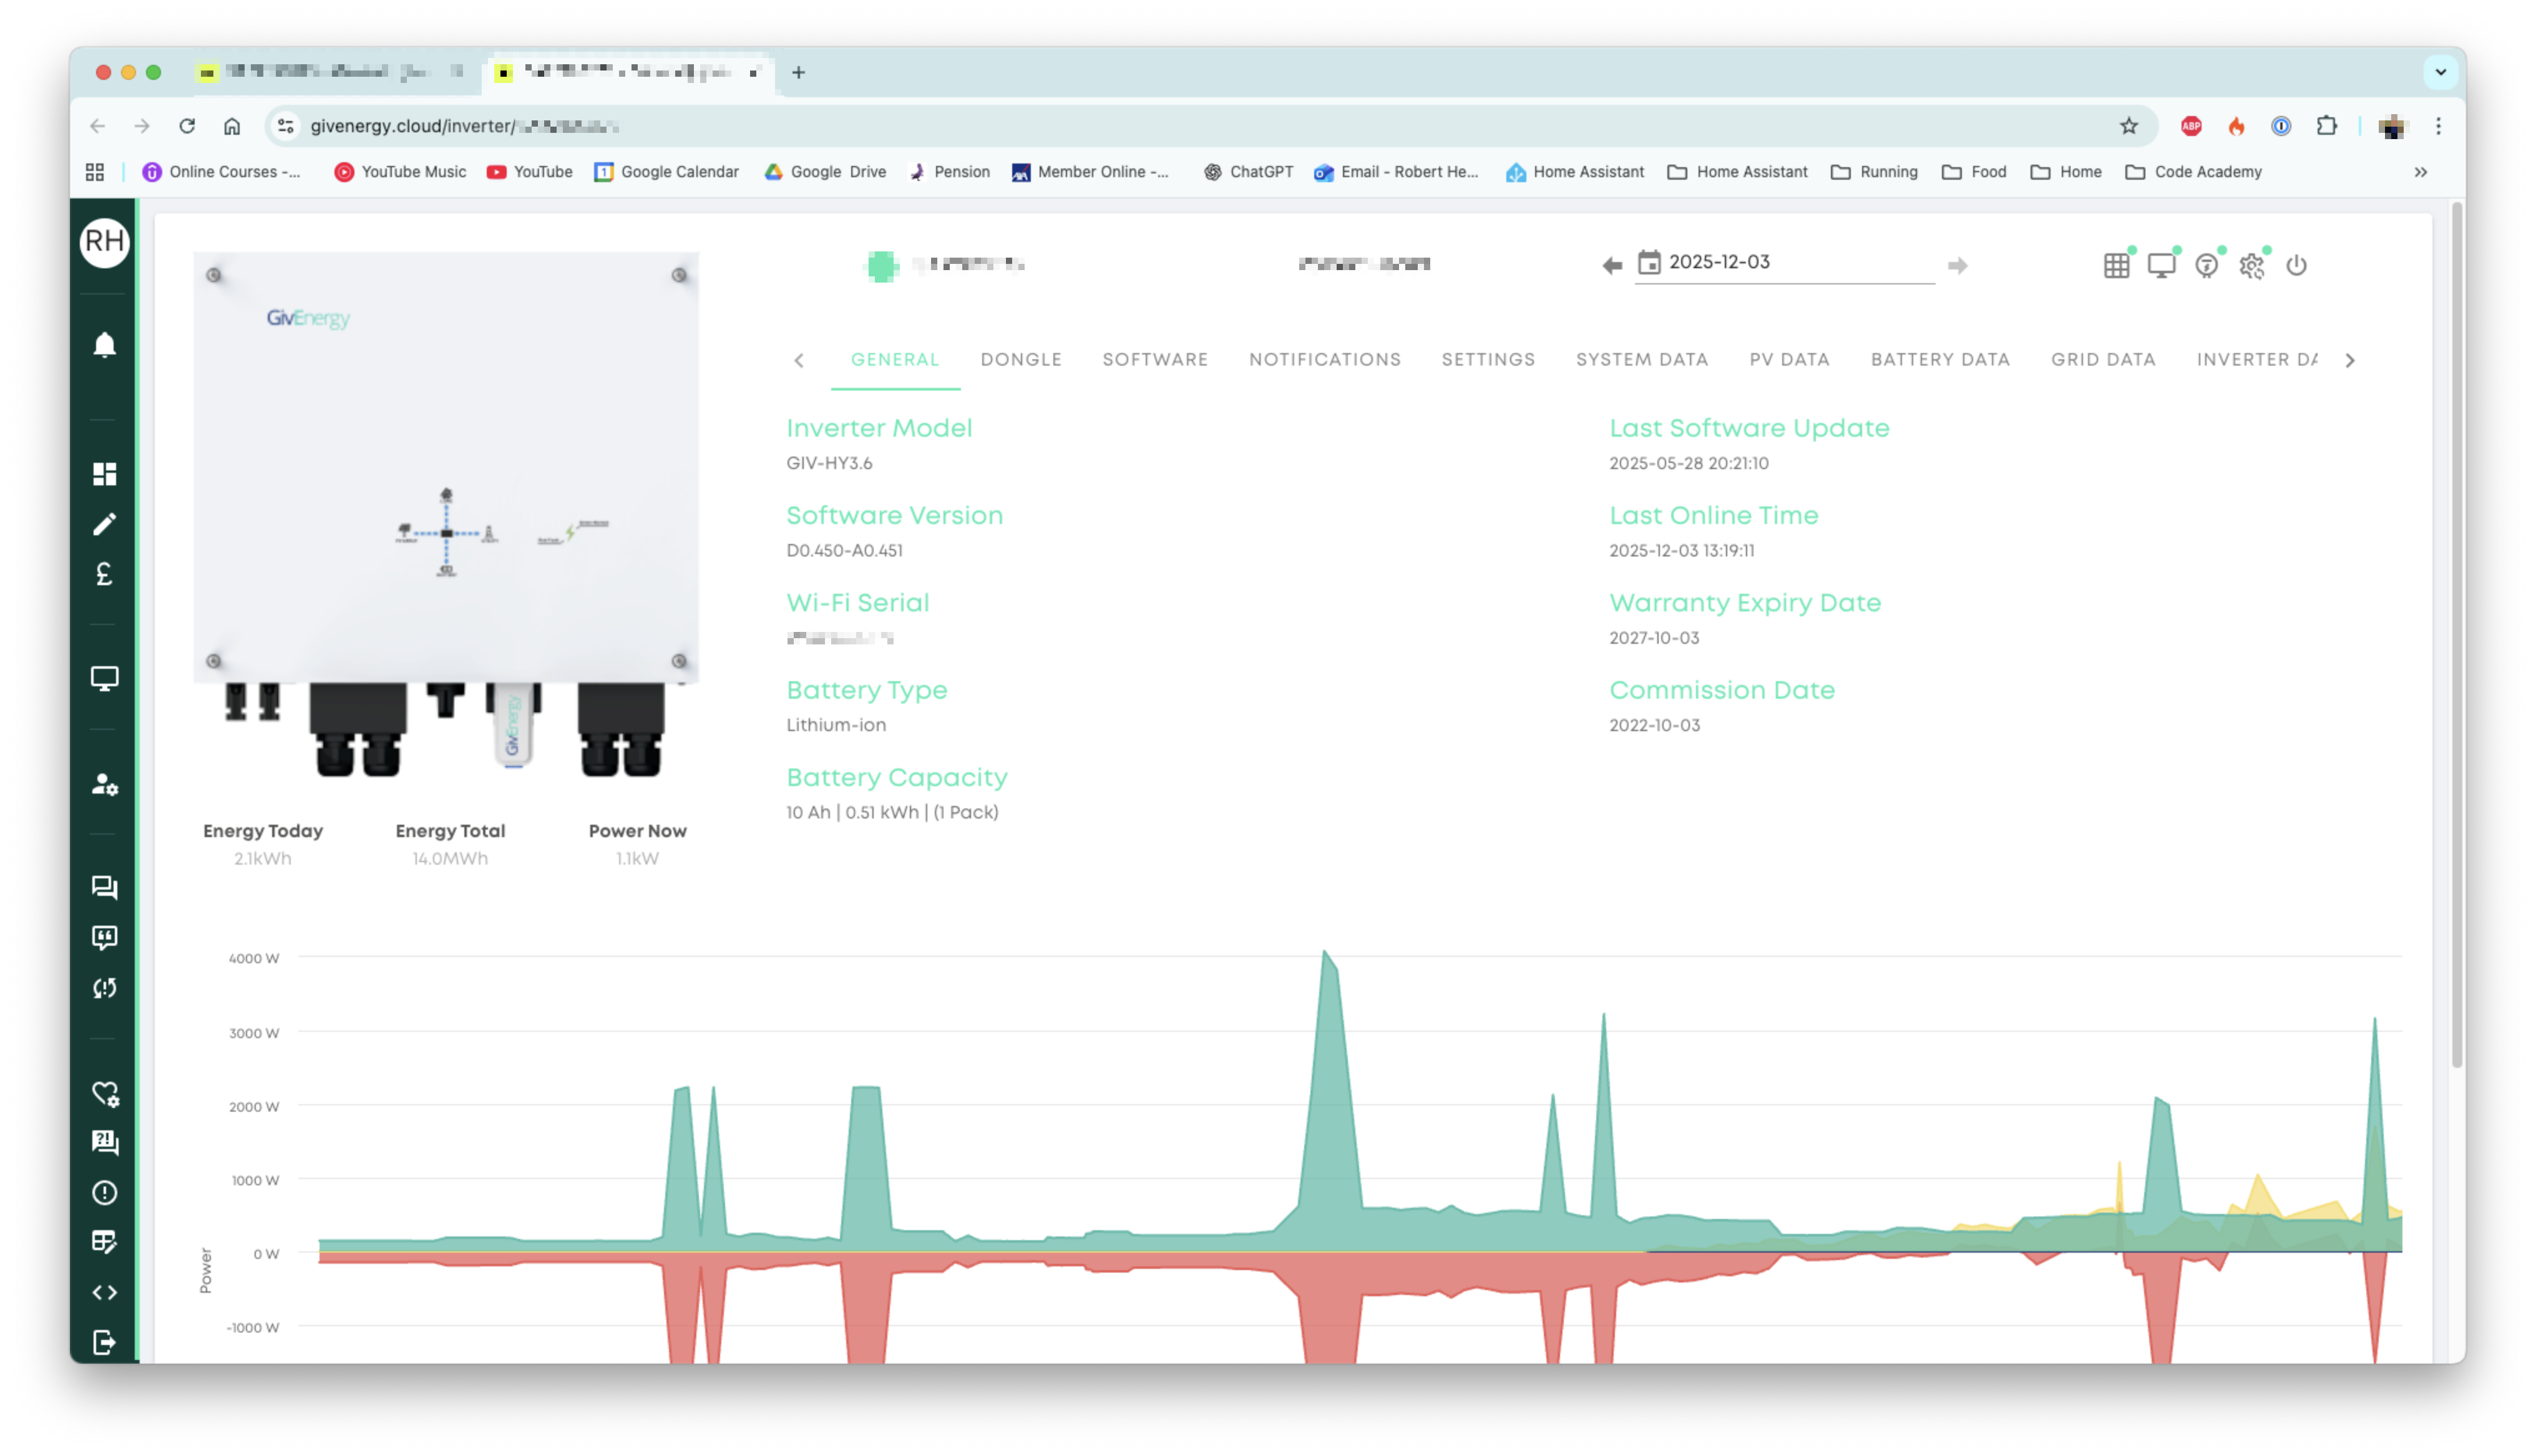Switch to the Dongle tab
2536x1456 pixels.
[x=1021, y=360]
